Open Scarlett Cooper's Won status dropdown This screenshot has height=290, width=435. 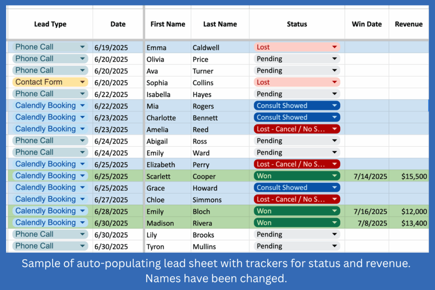tap(334, 176)
